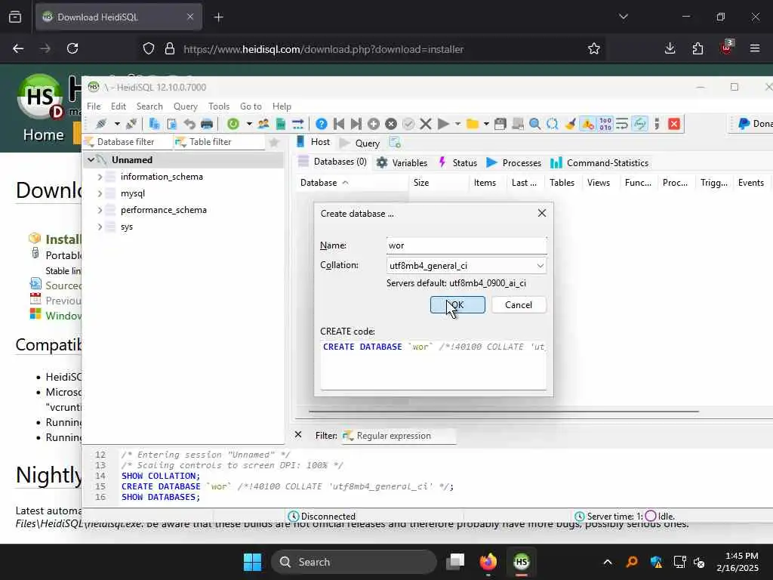Open user manager people icon

coord(263,124)
